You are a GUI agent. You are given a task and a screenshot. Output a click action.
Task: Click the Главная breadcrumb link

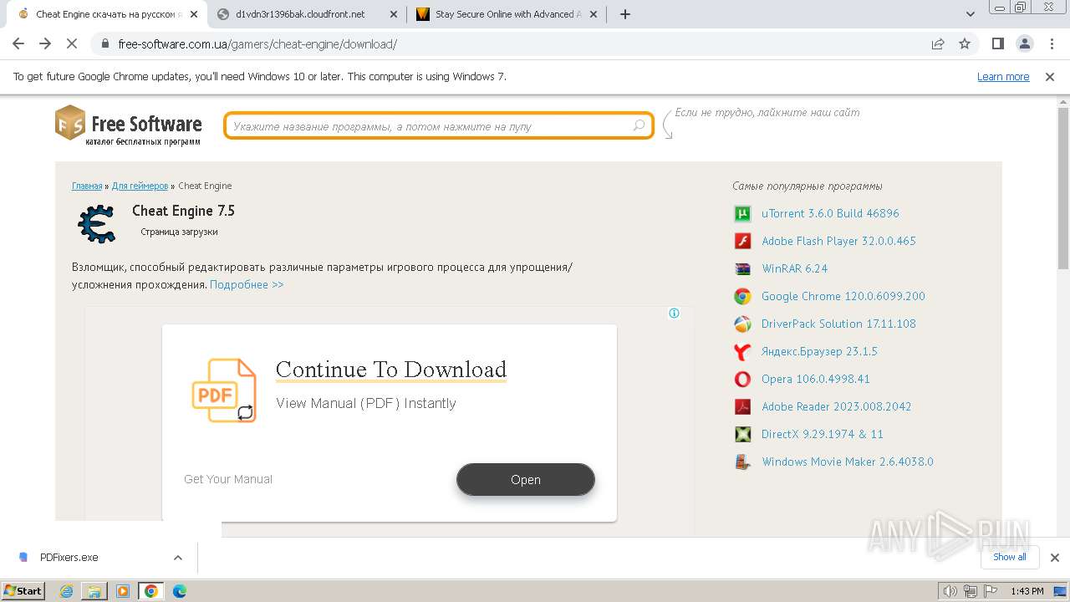87,186
